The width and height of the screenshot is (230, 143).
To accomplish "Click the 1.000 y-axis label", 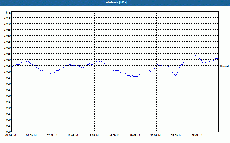I will 7,72.
